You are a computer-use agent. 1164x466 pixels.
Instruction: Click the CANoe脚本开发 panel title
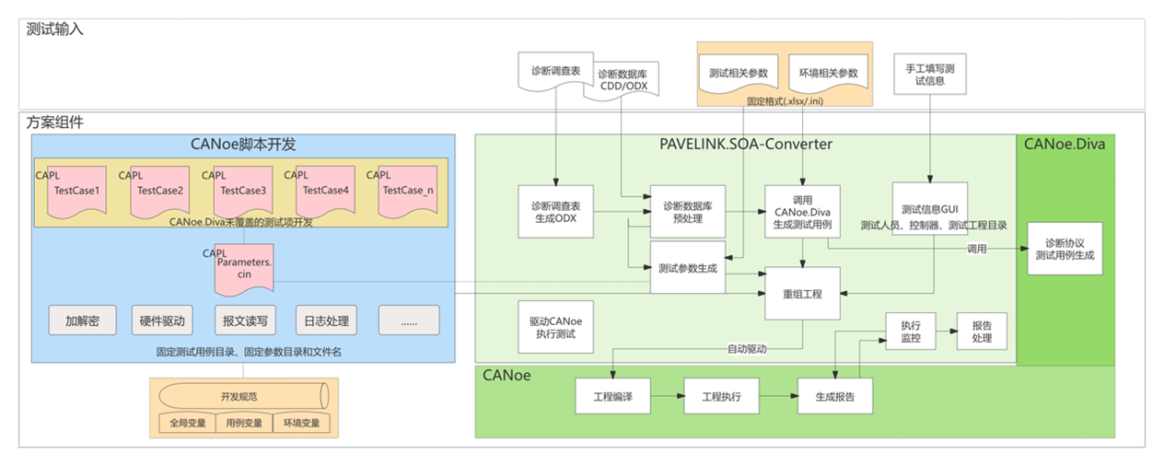[243, 145]
